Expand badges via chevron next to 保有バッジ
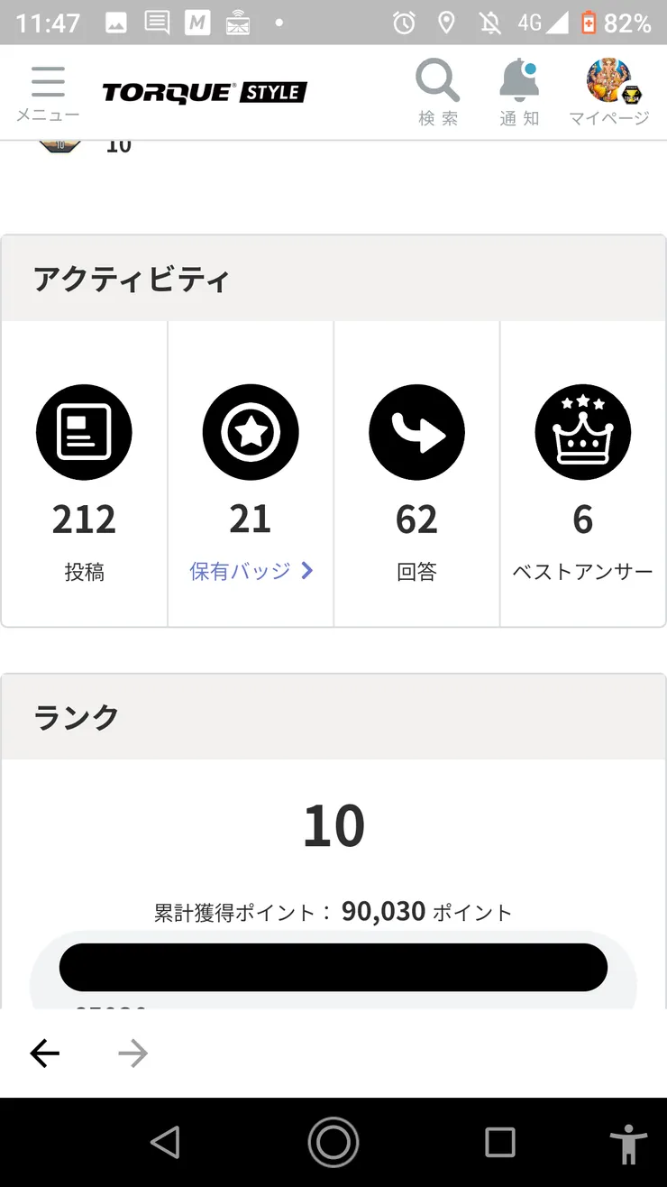667x1187 pixels. pos(307,571)
